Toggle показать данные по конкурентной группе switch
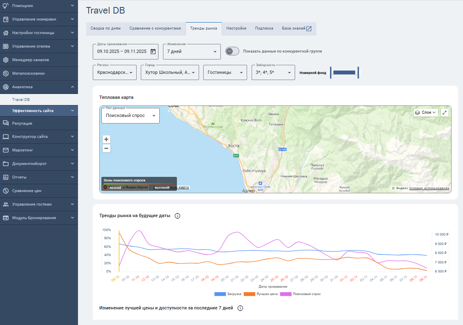This screenshot has width=463, height=325. pyautogui.click(x=232, y=51)
